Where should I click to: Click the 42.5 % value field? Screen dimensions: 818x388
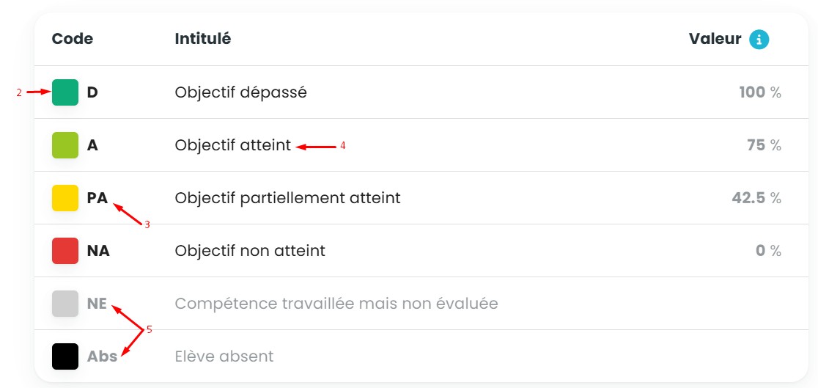756,198
